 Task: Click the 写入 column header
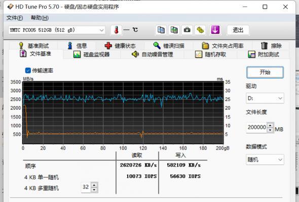180,155
